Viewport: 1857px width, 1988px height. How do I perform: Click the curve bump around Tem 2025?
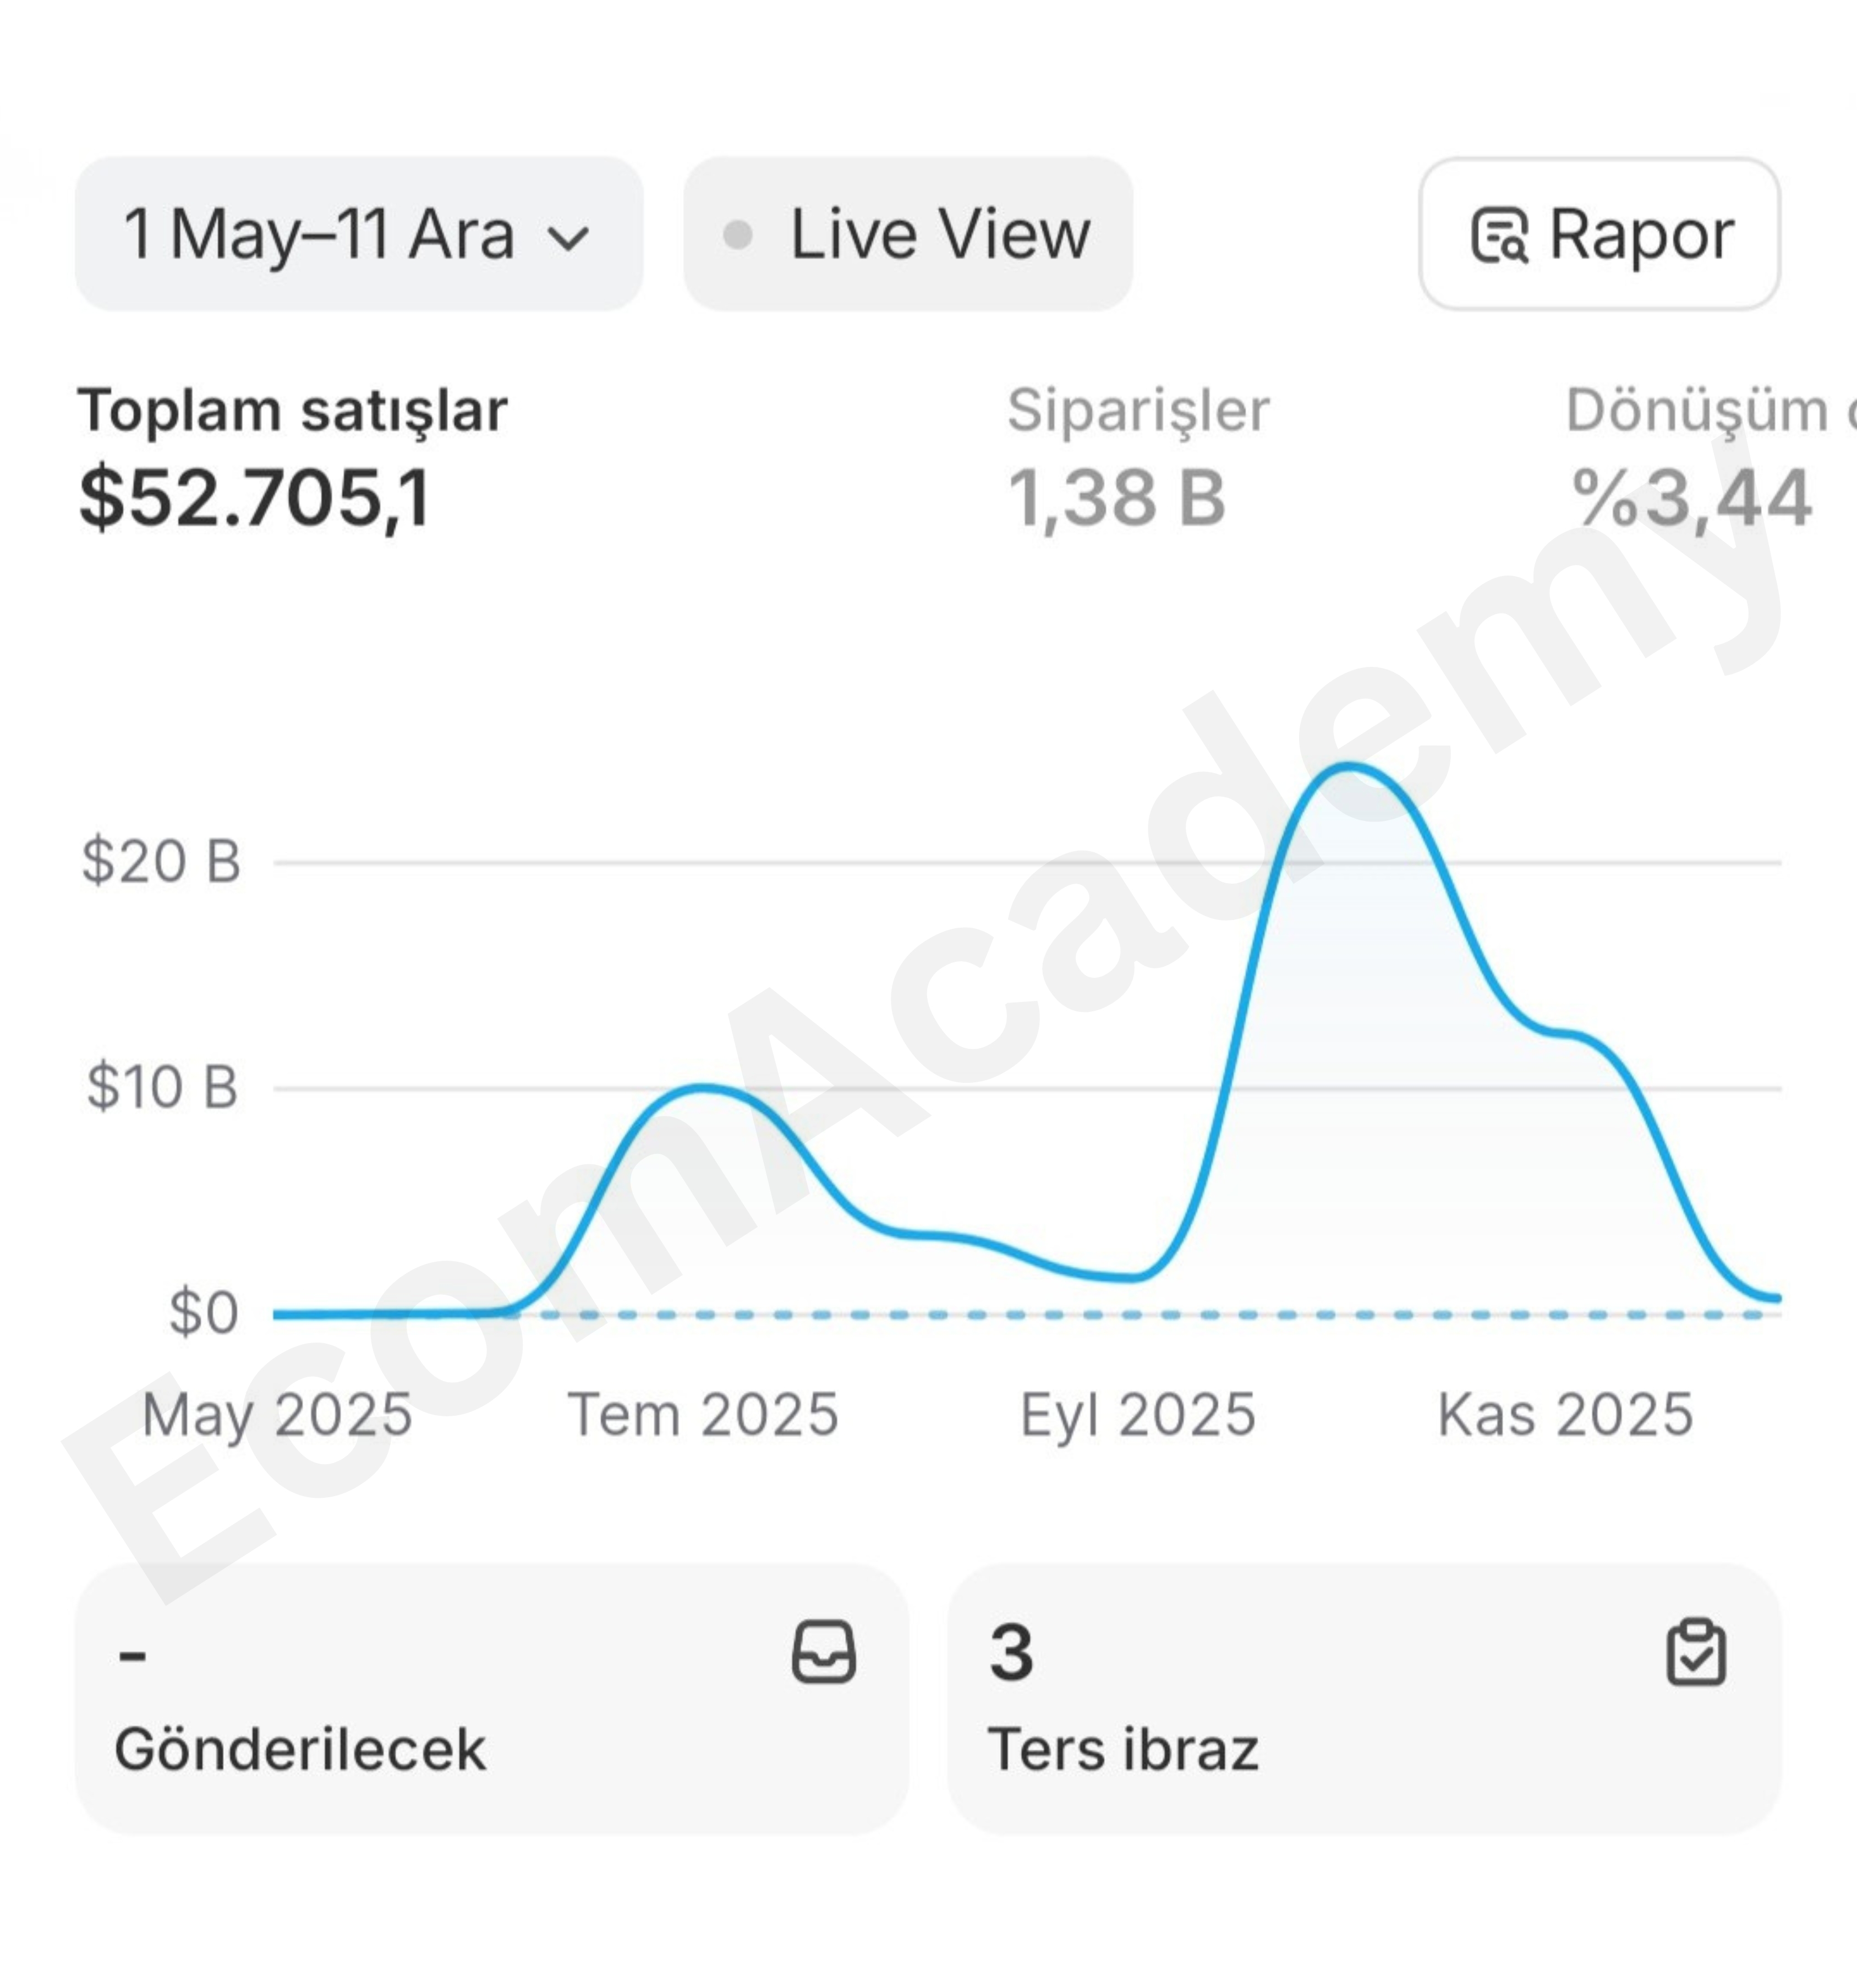[703, 1087]
